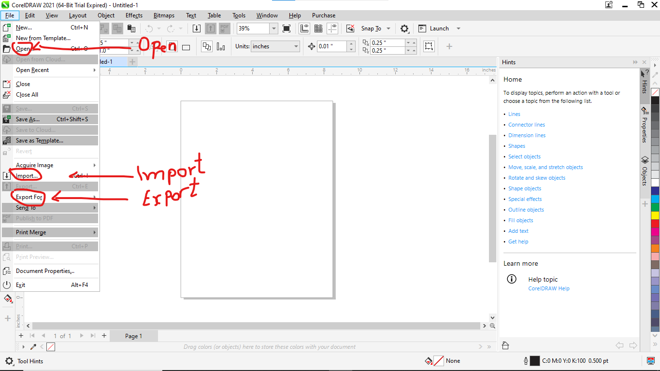Open the zoom level 39% dropdown
Image resolution: width=660 pixels, height=371 pixels.
point(274,29)
